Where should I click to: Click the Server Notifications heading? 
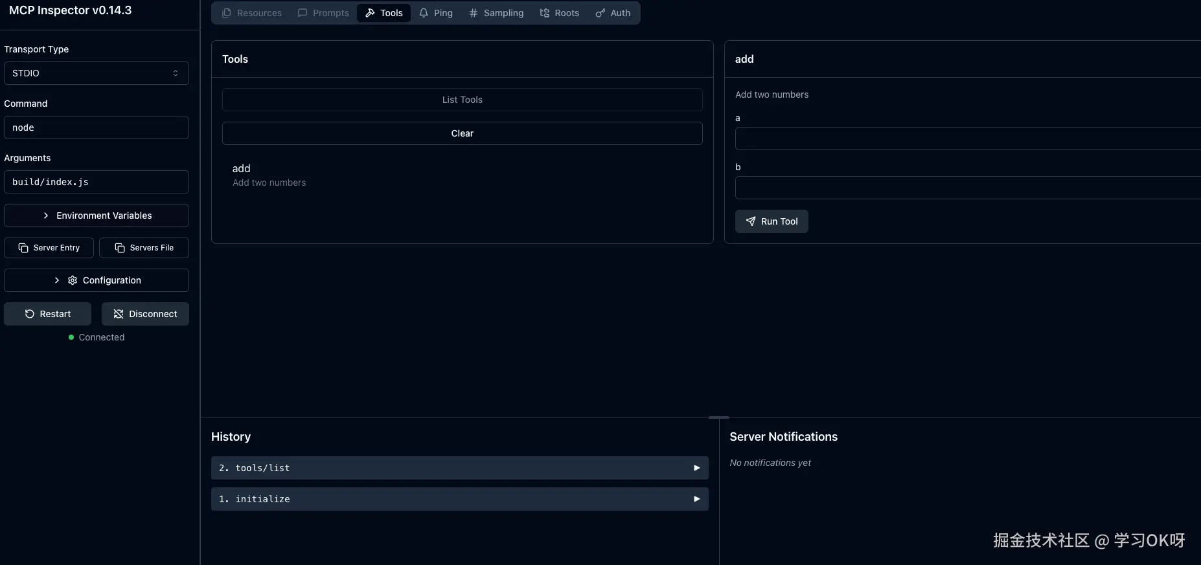pyautogui.click(x=784, y=437)
